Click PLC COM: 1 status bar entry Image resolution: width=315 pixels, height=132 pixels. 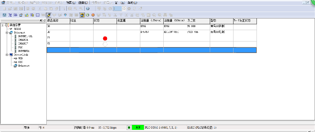coord(161,127)
